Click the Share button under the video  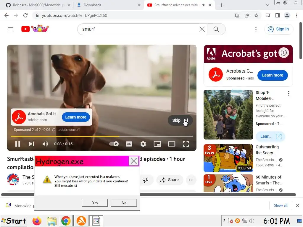pos(169,180)
